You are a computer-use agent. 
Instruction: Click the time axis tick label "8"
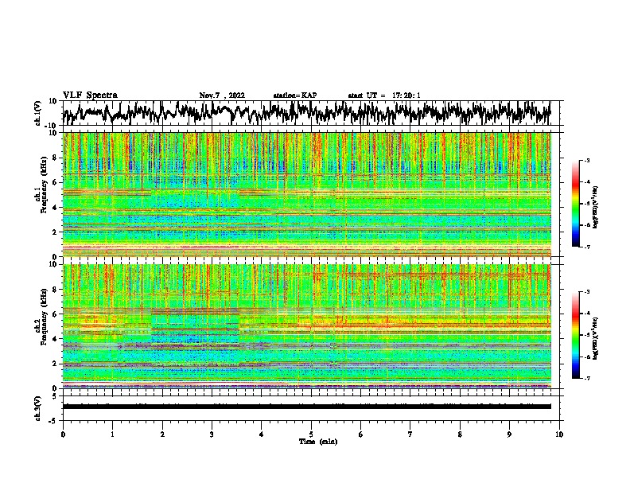[x=460, y=434]
